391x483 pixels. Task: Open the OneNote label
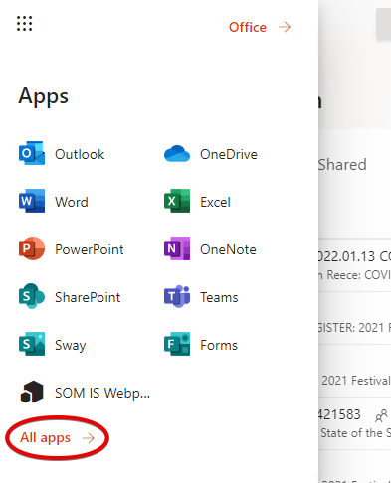[x=228, y=249]
